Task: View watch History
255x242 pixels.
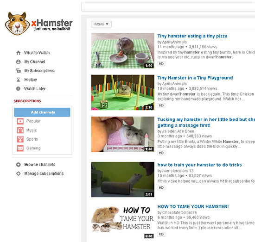Action: [31, 80]
